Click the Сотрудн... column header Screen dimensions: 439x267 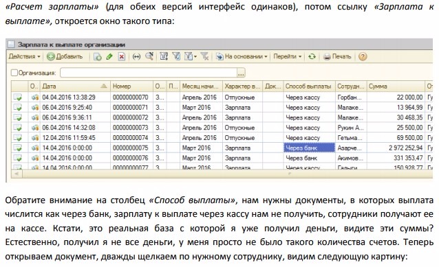point(351,86)
